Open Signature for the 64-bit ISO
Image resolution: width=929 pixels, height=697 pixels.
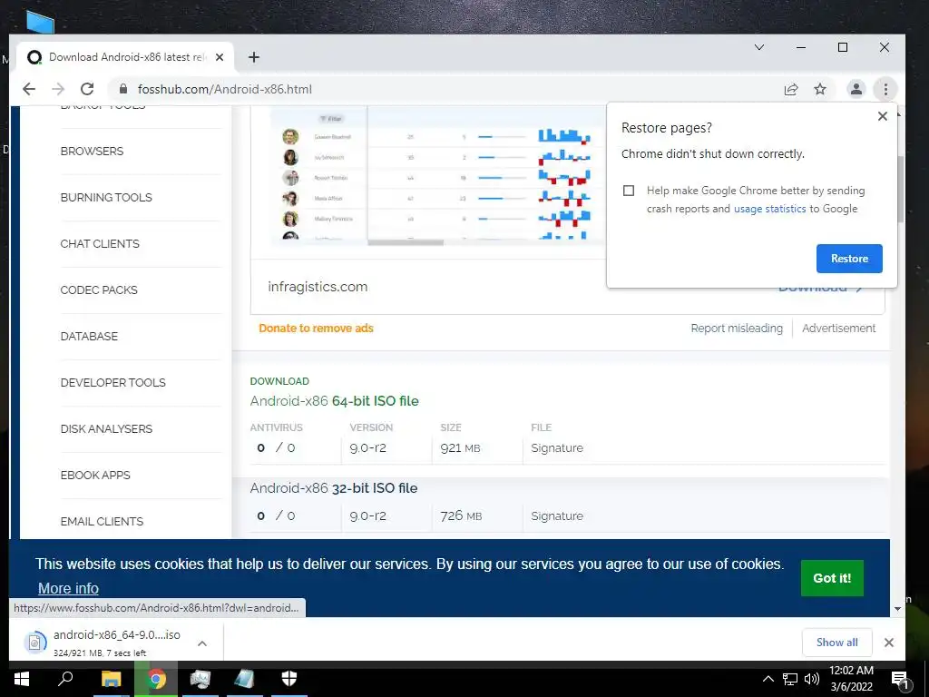click(x=557, y=448)
